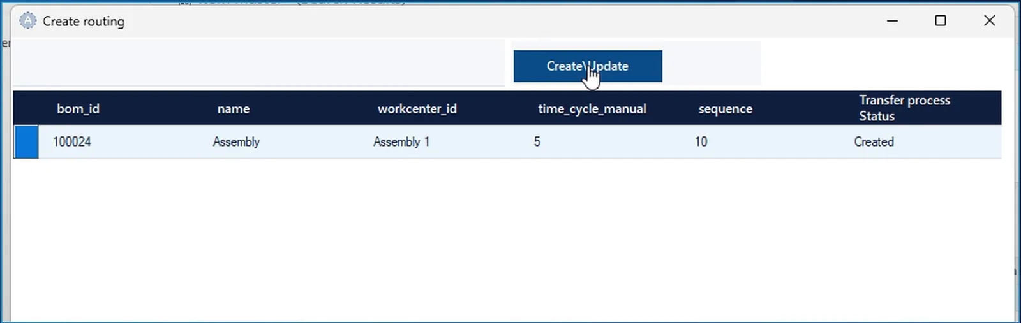Sort by name column header

(234, 109)
